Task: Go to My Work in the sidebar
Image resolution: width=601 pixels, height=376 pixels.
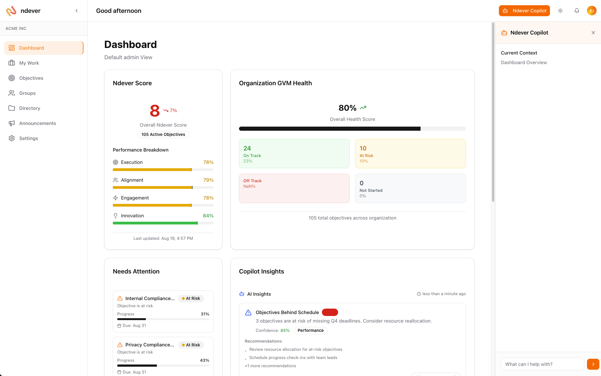Action: click(x=44, y=63)
